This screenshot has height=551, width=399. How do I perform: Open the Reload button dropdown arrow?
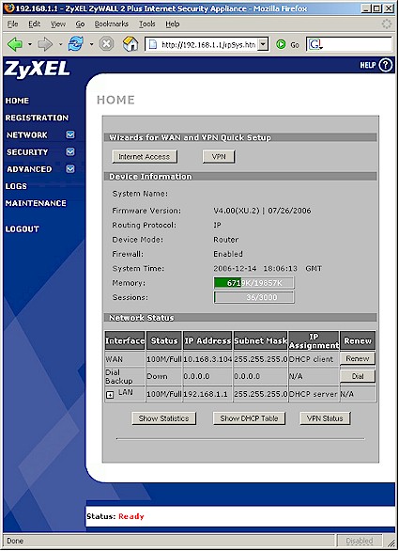[91, 44]
